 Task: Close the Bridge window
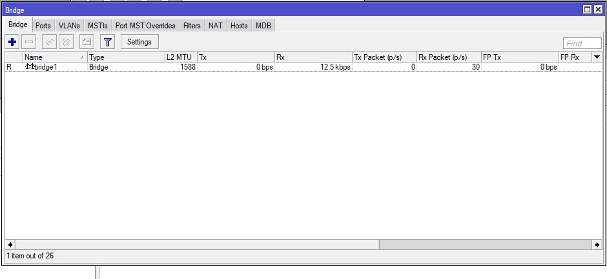point(598,10)
